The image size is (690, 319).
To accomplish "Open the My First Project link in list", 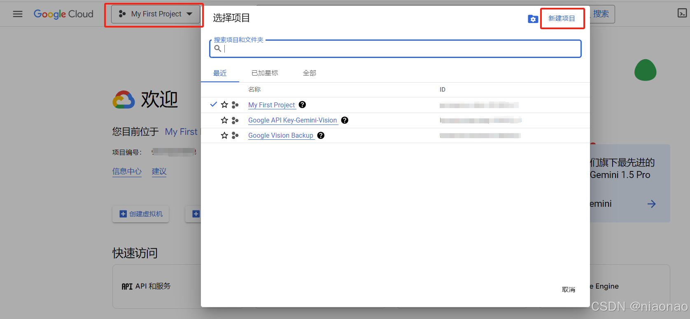I will click(272, 105).
